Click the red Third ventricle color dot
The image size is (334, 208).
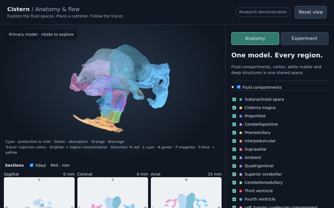241,191
